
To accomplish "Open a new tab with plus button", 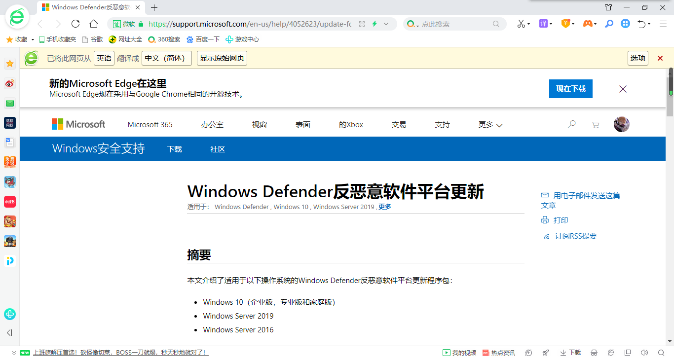I will 154,7.
